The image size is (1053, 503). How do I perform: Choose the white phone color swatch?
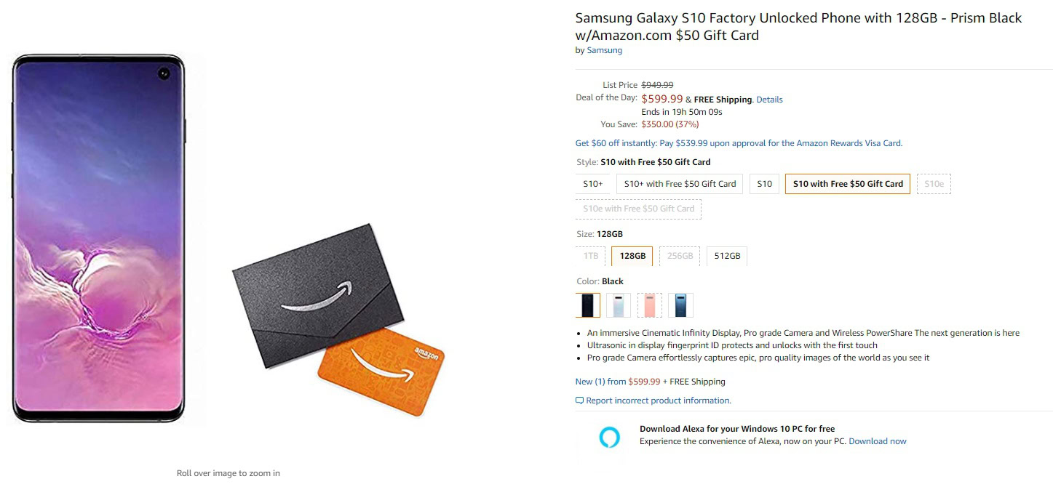pyautogui.click(x=619, y=305)
